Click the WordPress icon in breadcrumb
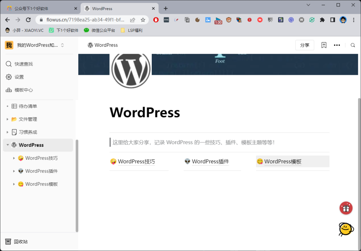 pyautogui.click(x=90, y=45)
